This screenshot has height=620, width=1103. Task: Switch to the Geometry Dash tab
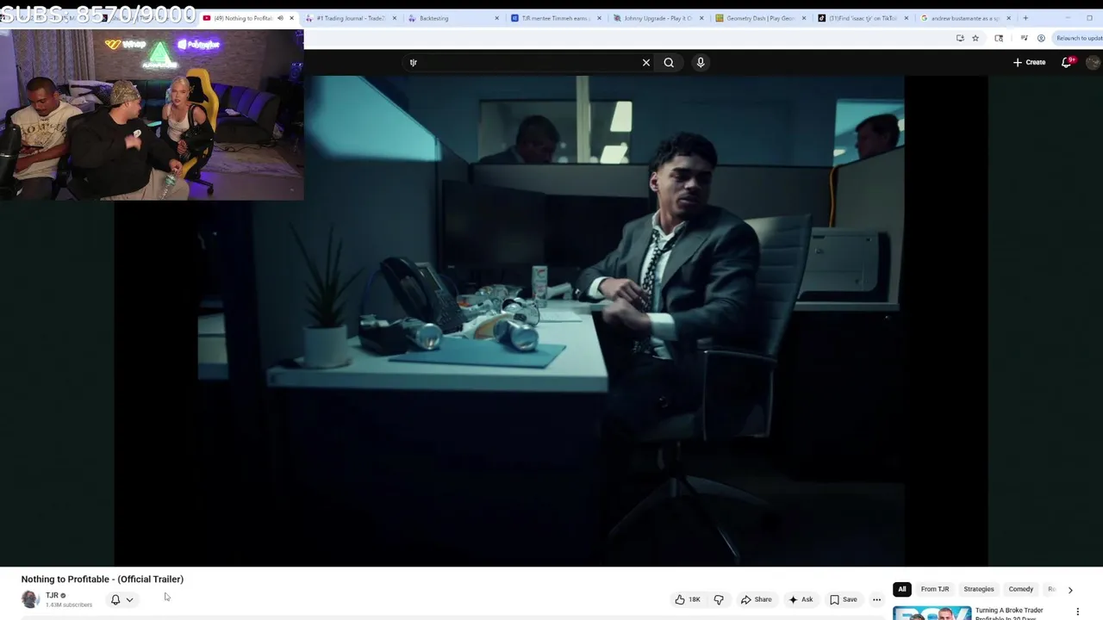pos(760,18)
